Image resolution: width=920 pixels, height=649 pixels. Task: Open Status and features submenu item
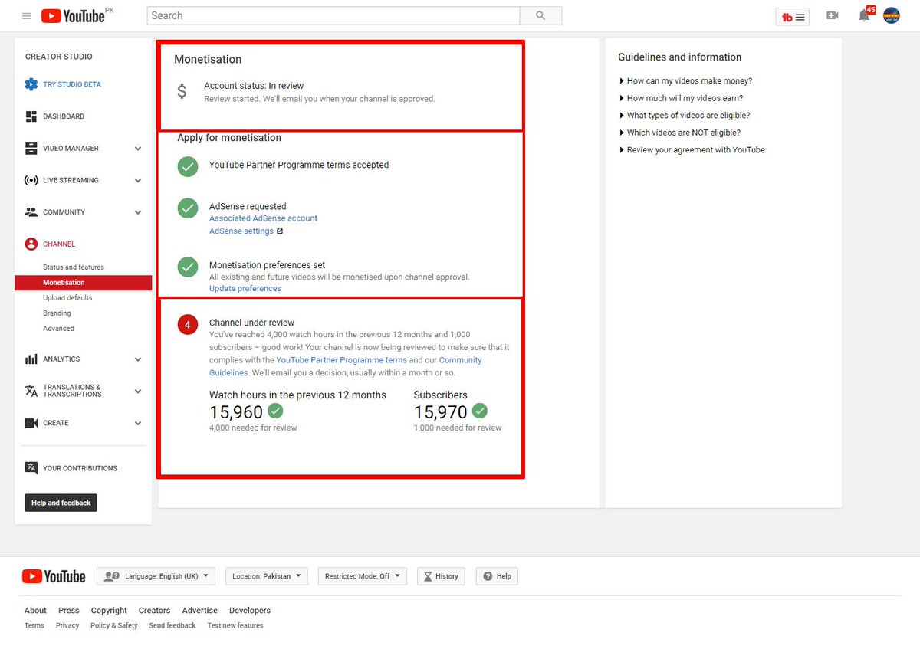click(x=74, y=267)
